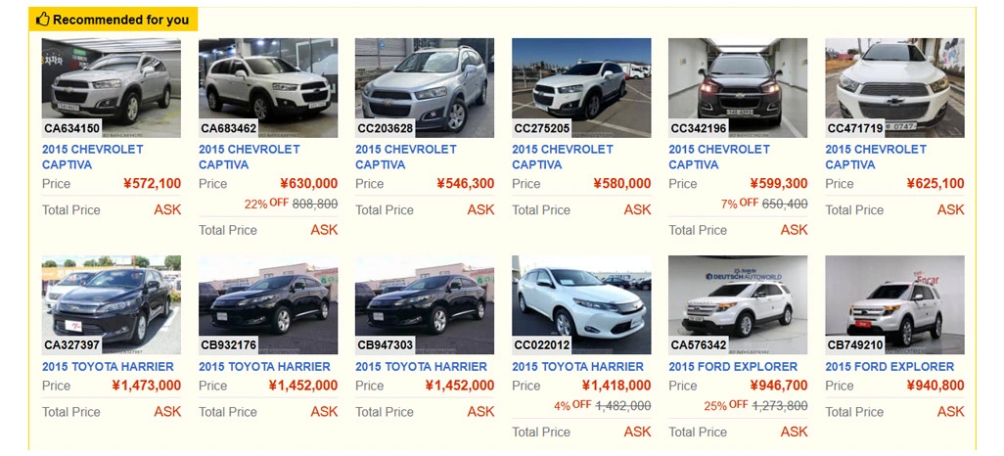Open car photo with ID CA634150
The image size is (1004, 456).
(x=111, y=86)
